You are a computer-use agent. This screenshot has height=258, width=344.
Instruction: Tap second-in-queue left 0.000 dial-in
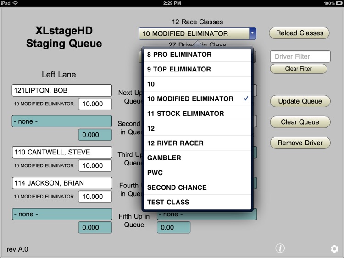click(x=95, y=135)
